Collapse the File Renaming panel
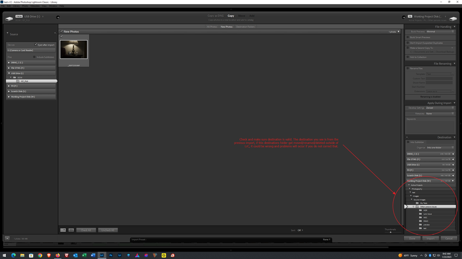This screenshot has height=259, width=462. pos(454,64)
